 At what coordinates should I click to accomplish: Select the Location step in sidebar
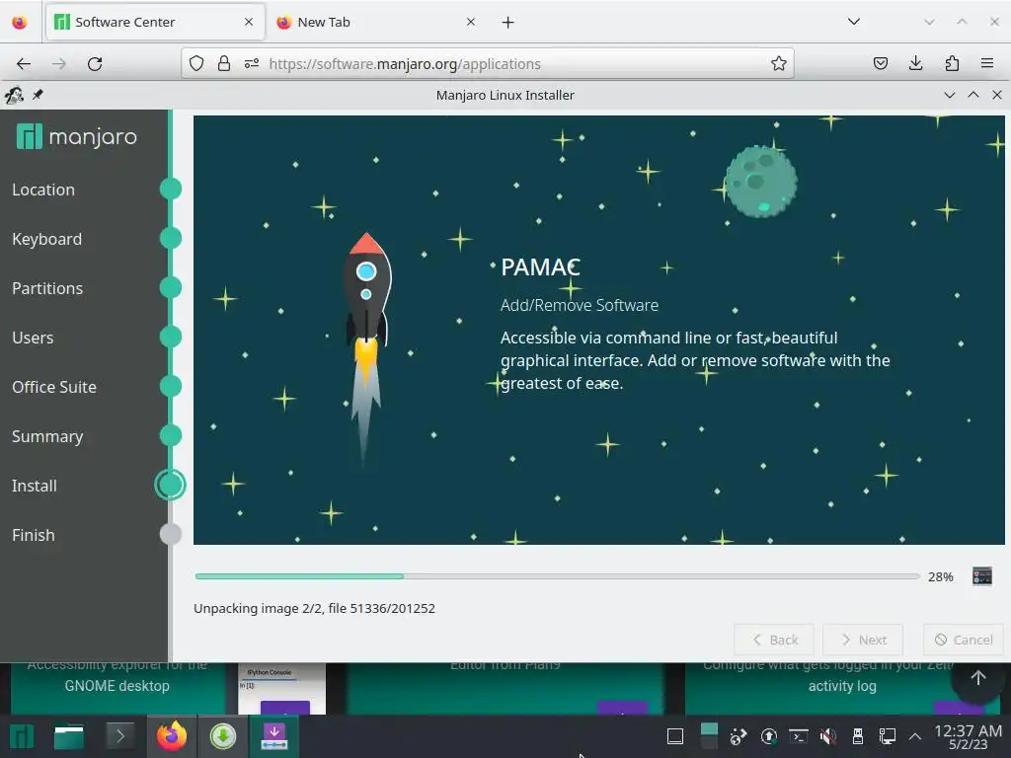point(43,189)
